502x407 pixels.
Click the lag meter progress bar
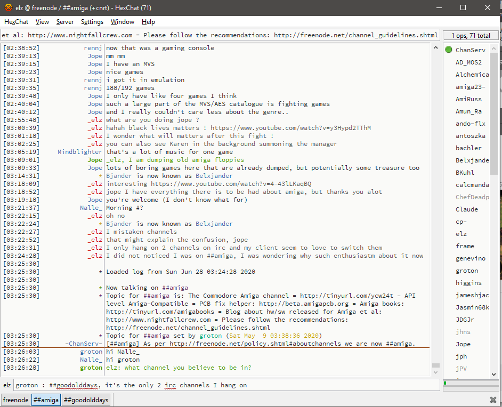tap(471, 383)
